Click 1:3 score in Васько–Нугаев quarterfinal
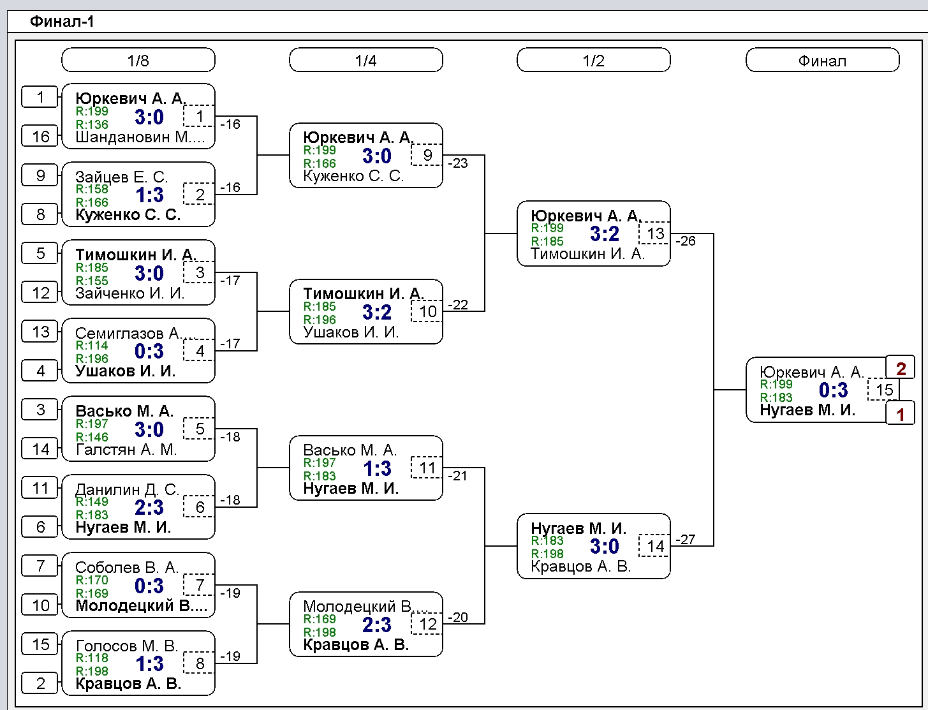The image size is (928, 710). [377, 468]
